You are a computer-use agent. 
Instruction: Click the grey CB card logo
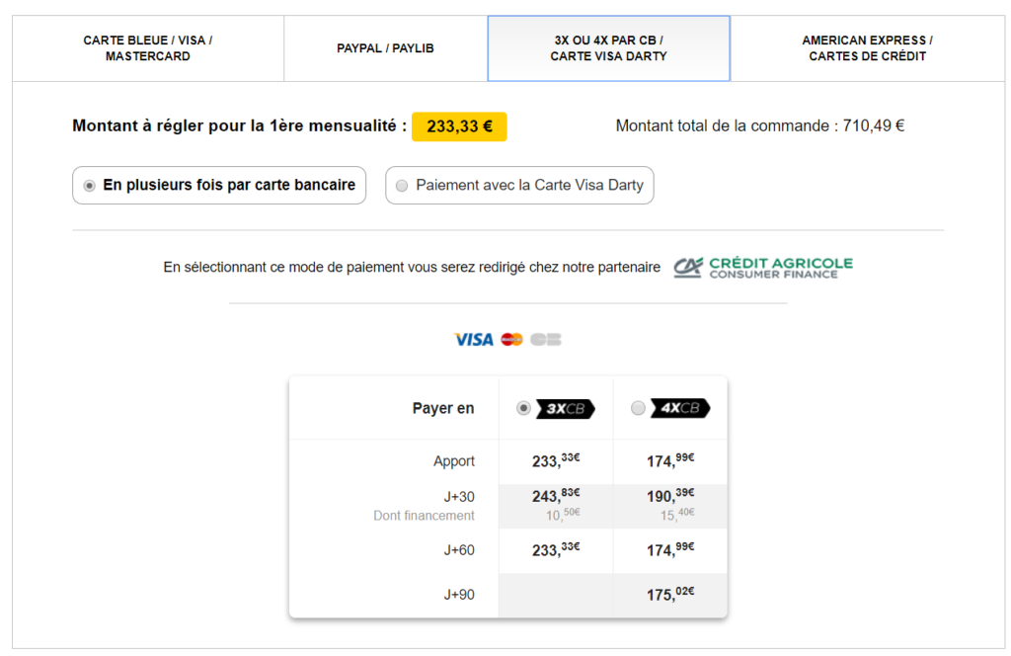point(545,340)
